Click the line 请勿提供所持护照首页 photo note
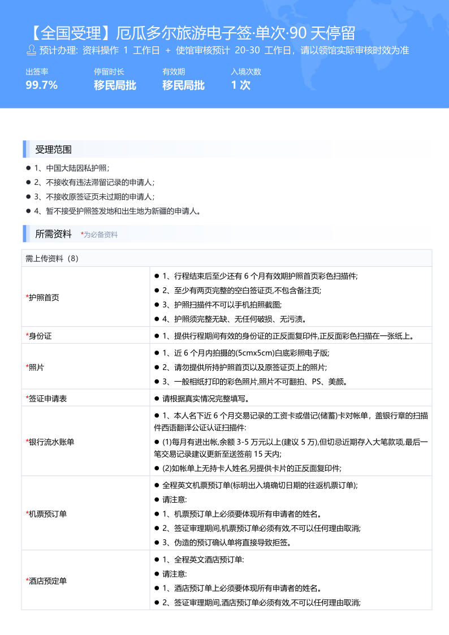 [245, 368]
